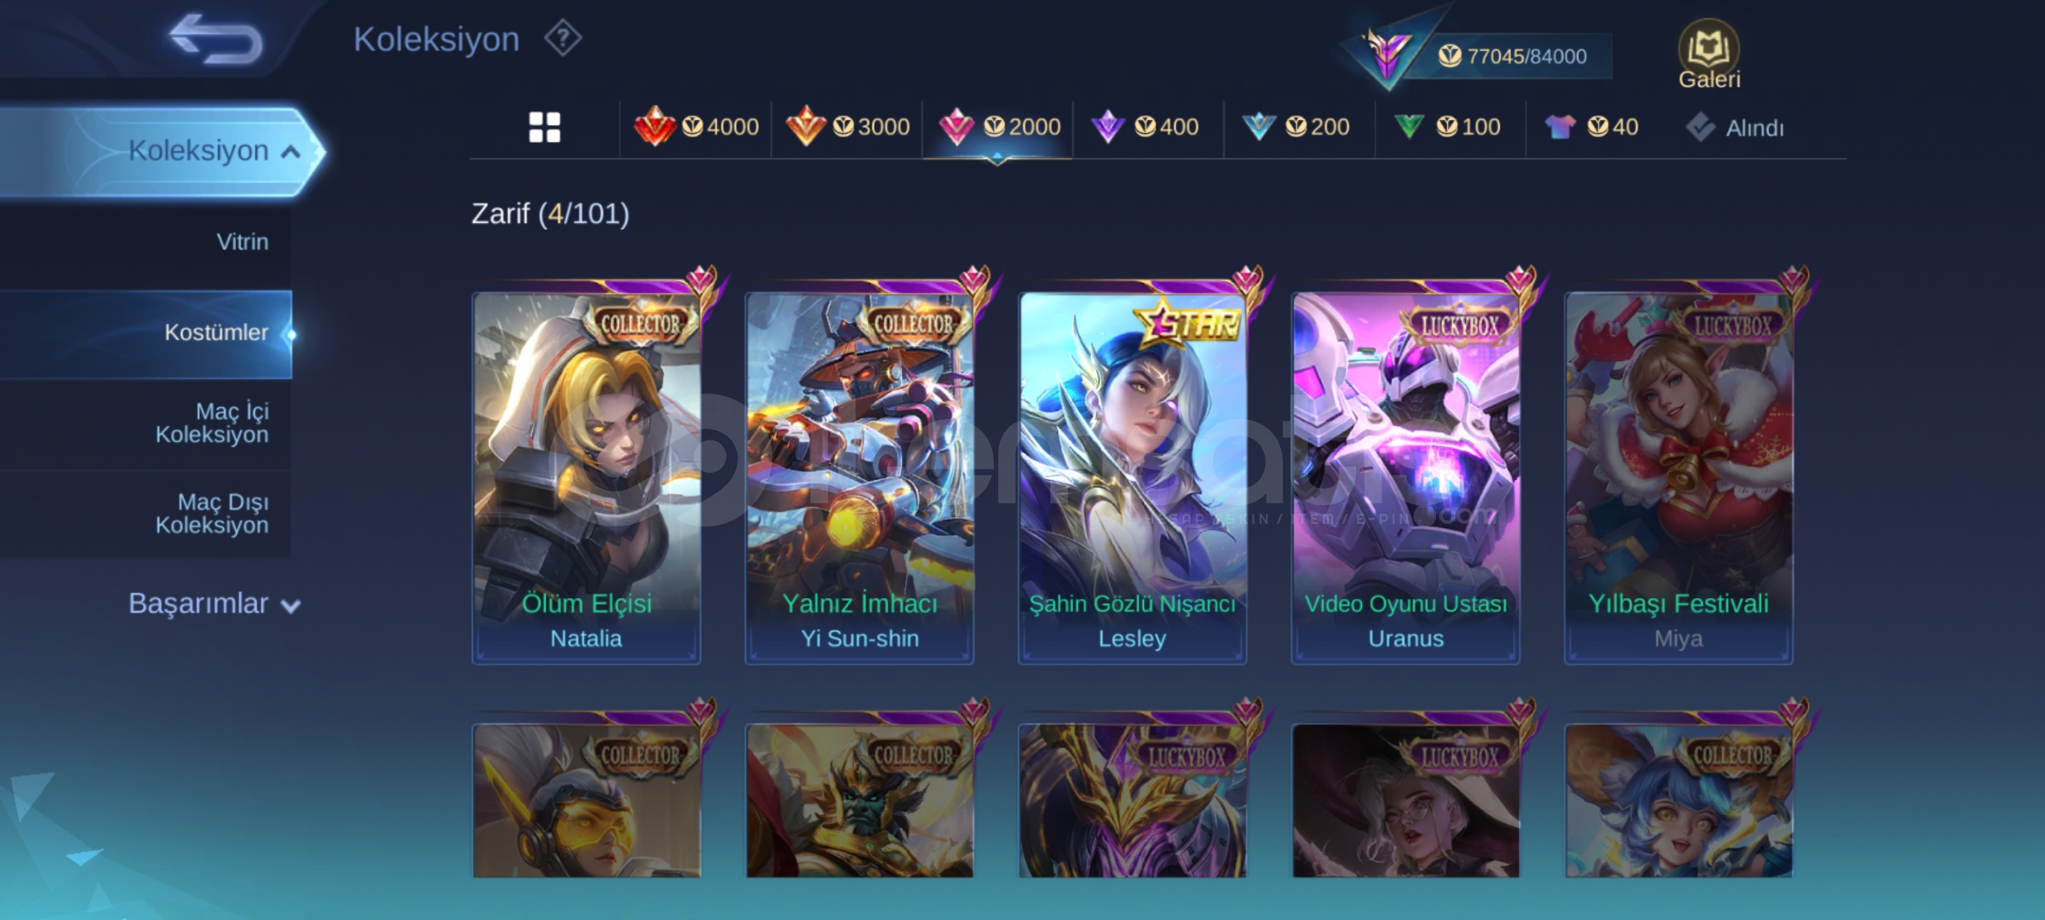Filter by purple 400 gem tier
Viewport: 2045px width, 920px height.
coord(1146,127)
